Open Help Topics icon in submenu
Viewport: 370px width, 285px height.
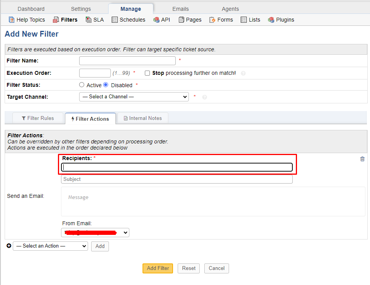click(12, 20)
